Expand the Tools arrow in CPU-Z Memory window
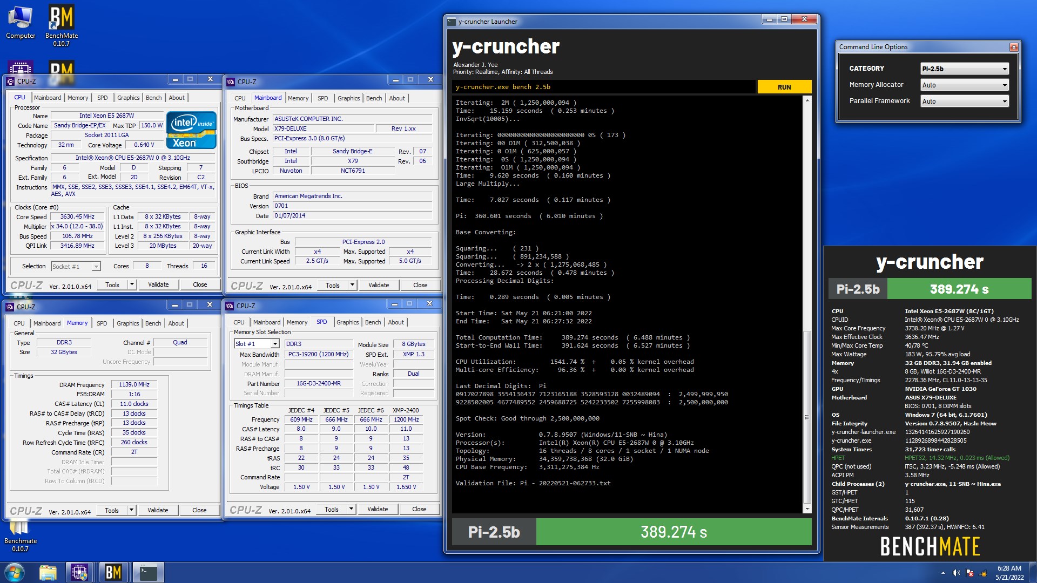The width and height of the screenshot is (1037, 583). [131, 510]
